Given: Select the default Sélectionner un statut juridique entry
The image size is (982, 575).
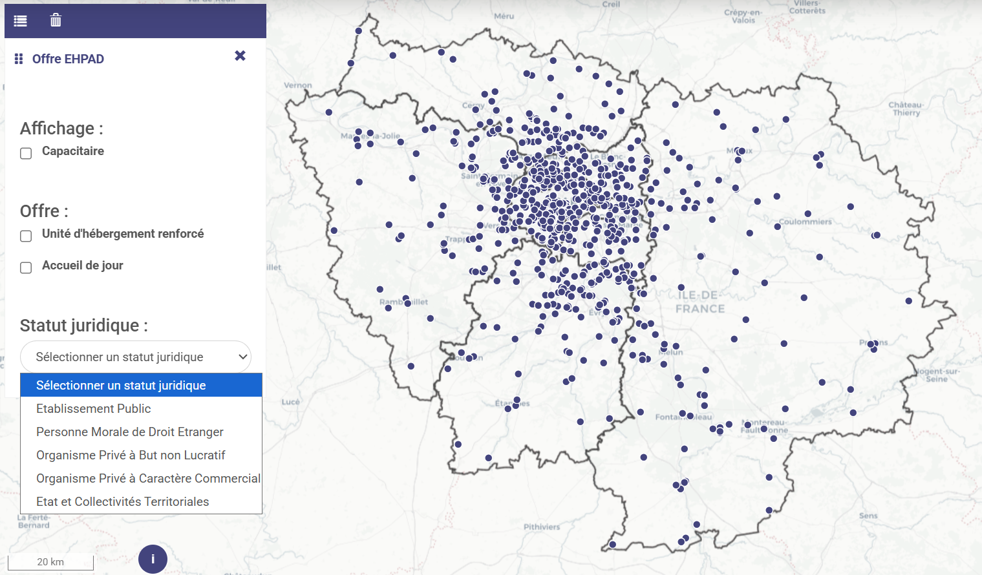Looking at the screenshot, I should [121, 385].
